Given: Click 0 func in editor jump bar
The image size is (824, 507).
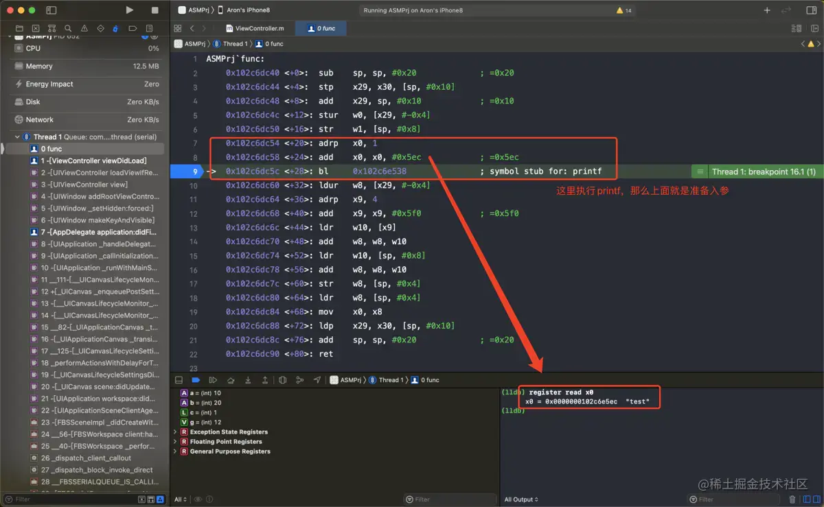Looking at the screenshot, I should pyautogui.click(x=269, y=44).
